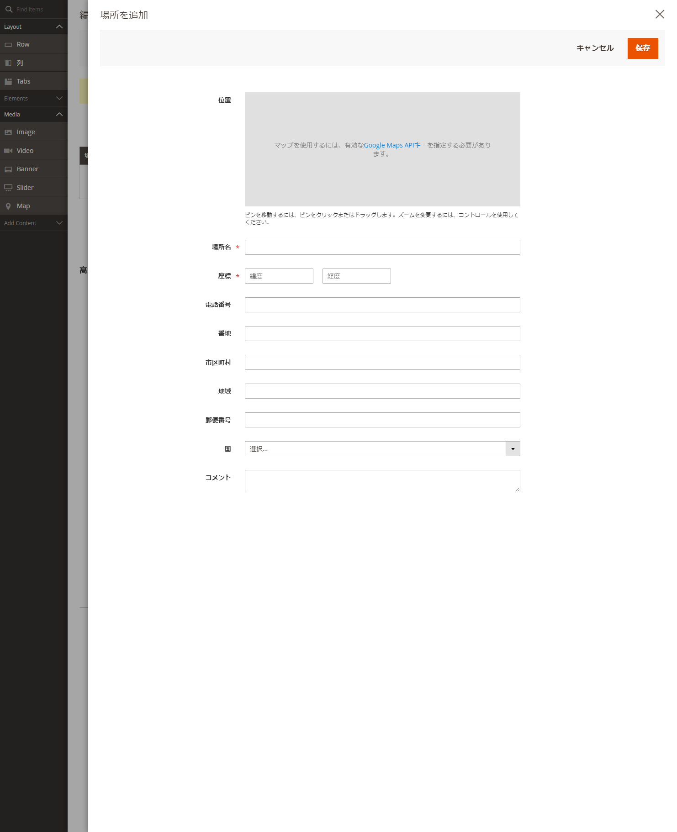This screenshot has width=677, height=832.
Task: Click the 保存 save button
Action: click(x=643, y=48)
